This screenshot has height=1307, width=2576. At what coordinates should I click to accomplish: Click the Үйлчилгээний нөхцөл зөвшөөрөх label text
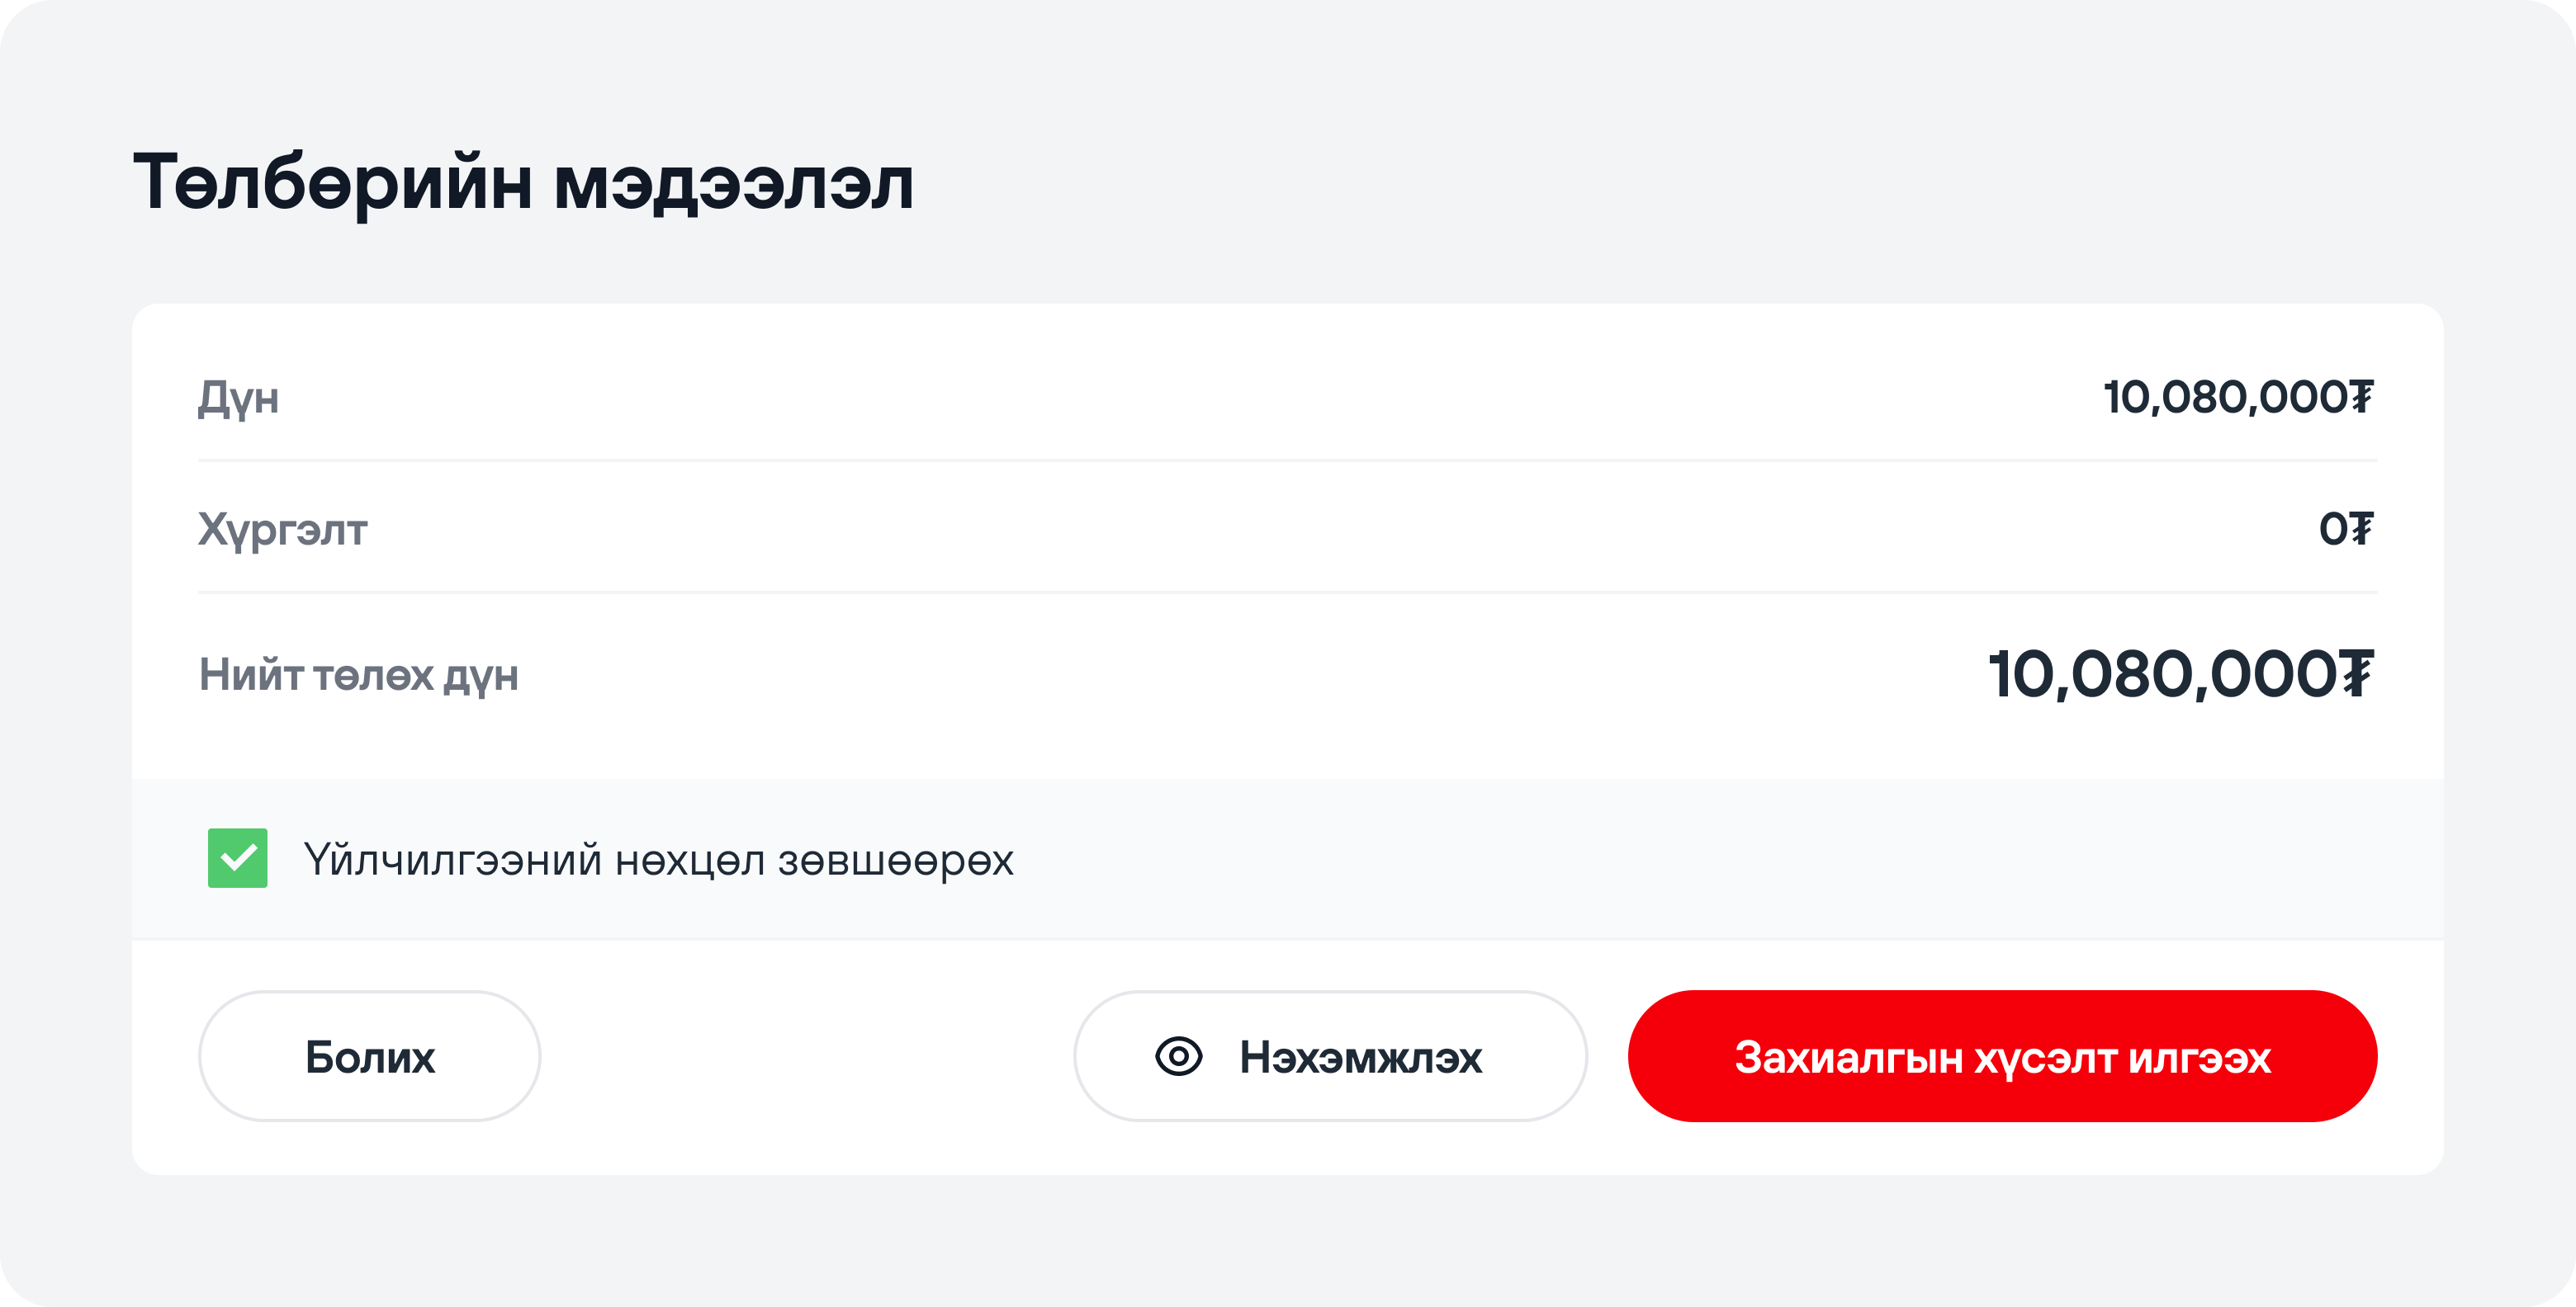point(658,861)
